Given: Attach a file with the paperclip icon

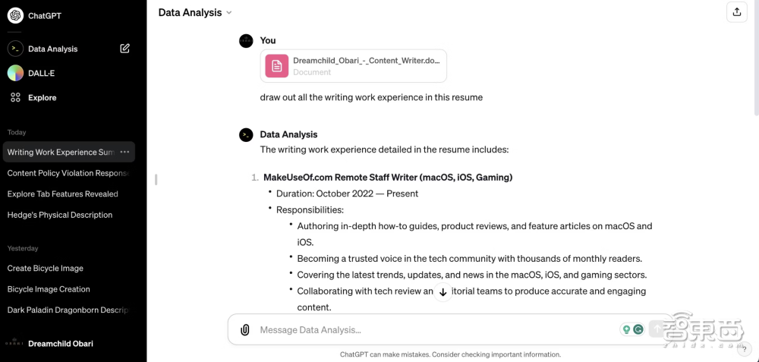Looking at the screenshot, I should point(244,330).
